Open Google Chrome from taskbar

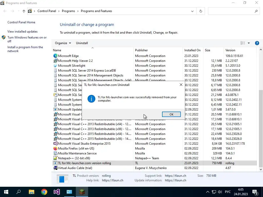click(x=44, y=192)
